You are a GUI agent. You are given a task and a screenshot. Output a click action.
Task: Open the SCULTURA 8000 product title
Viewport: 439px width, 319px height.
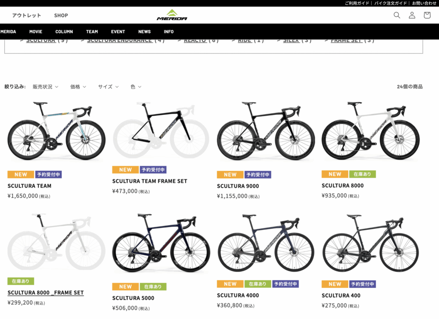[x=343, y=185]
